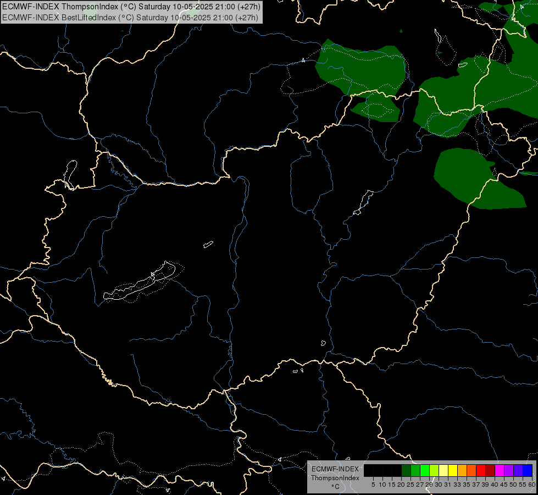Click the dark green 20–25 legend swatch
Screen dimensions: 538x495
coord(406,470)
